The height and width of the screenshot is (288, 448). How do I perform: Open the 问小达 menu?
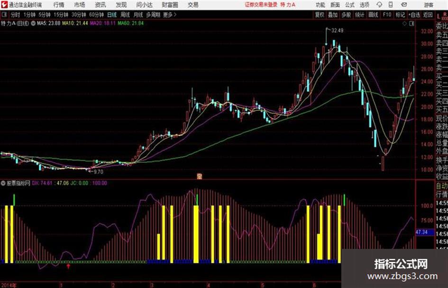145,5
